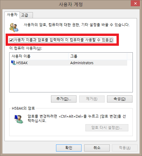Click the 속성(O) button

coord(120,99)
